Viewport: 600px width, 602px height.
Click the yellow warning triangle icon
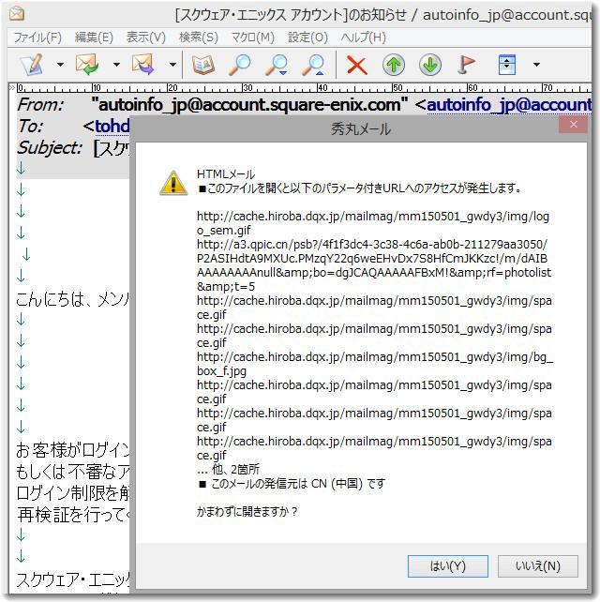click(173, 183)
